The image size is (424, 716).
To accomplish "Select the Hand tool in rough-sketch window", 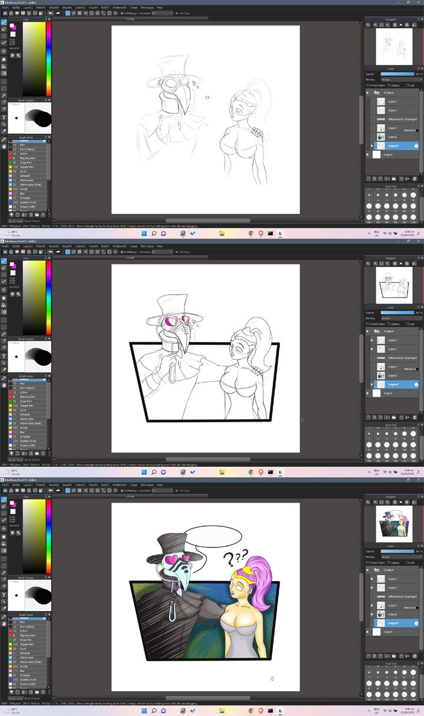I will [x=4, y=147].
